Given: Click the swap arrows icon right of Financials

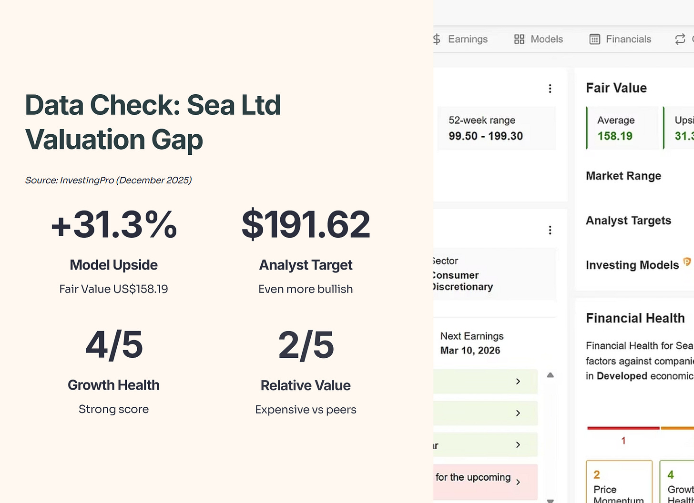Looking at the screenshot, I should pyautogui.click(x=680, y=39).
